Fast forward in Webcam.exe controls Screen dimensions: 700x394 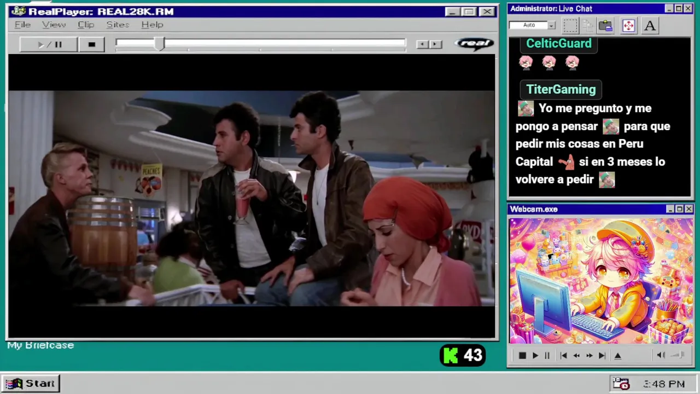[x=589, y=356]
